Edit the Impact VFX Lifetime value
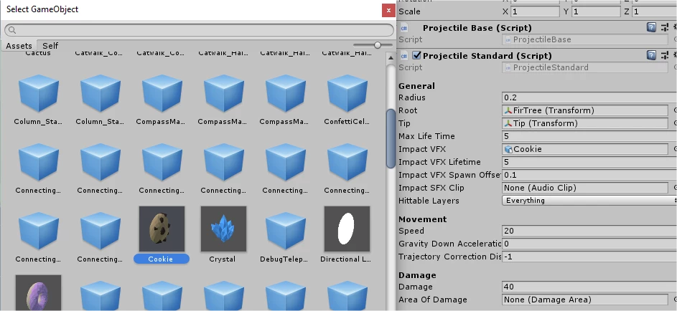Image resolution: width=677 pixels, height=311 pixels. (589, 162)
